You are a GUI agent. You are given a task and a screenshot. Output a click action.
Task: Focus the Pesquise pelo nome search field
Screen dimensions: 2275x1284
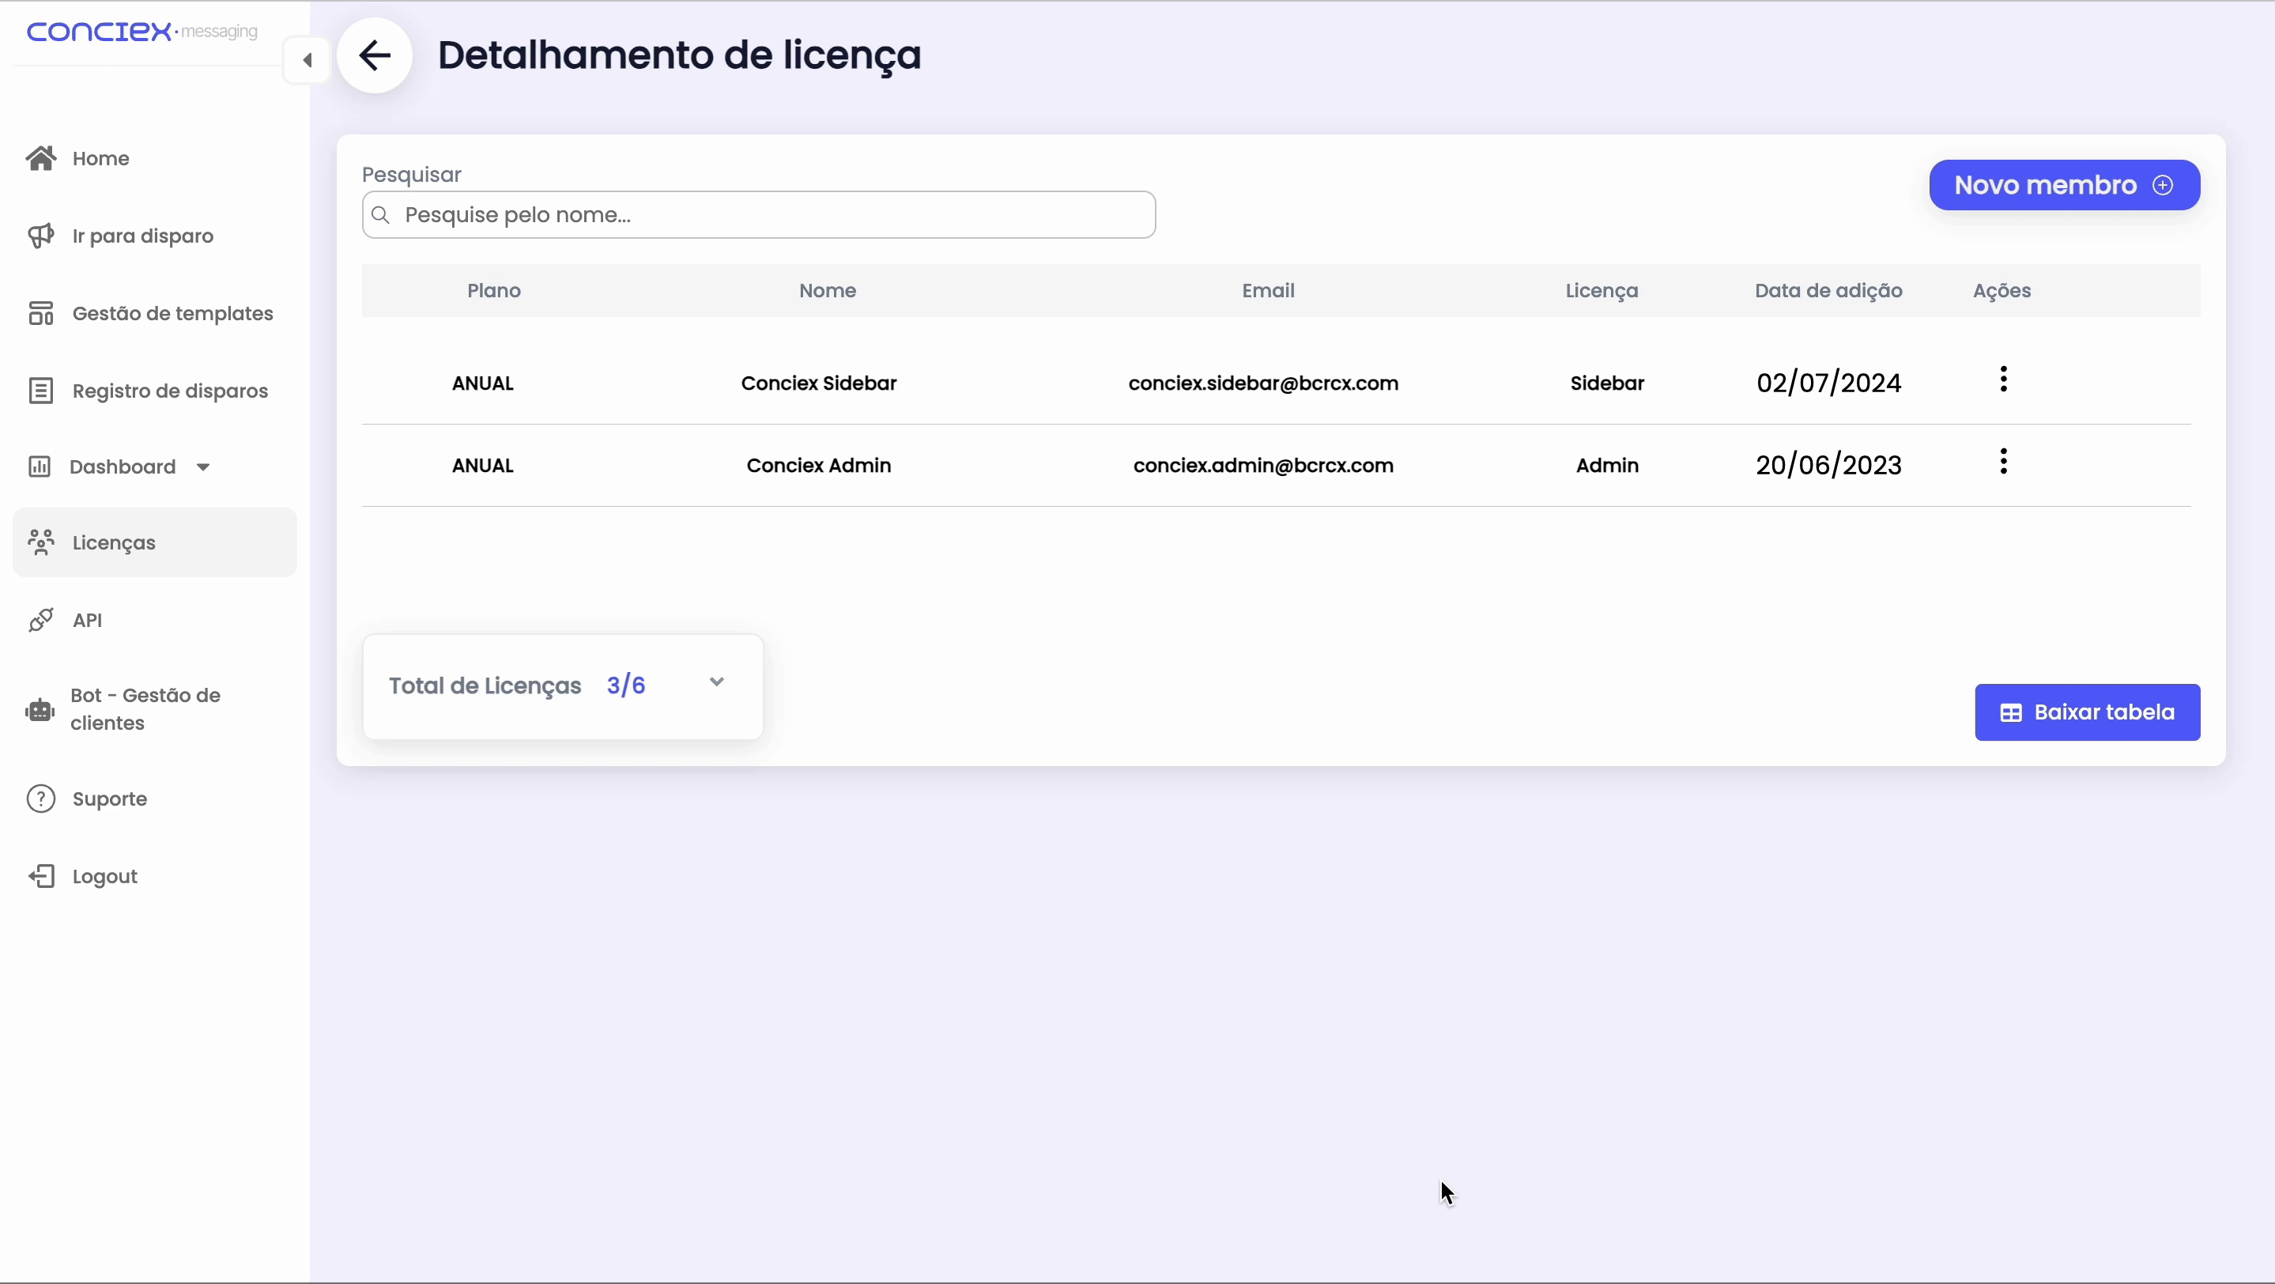pyautogui.click(x=760, y=216)
